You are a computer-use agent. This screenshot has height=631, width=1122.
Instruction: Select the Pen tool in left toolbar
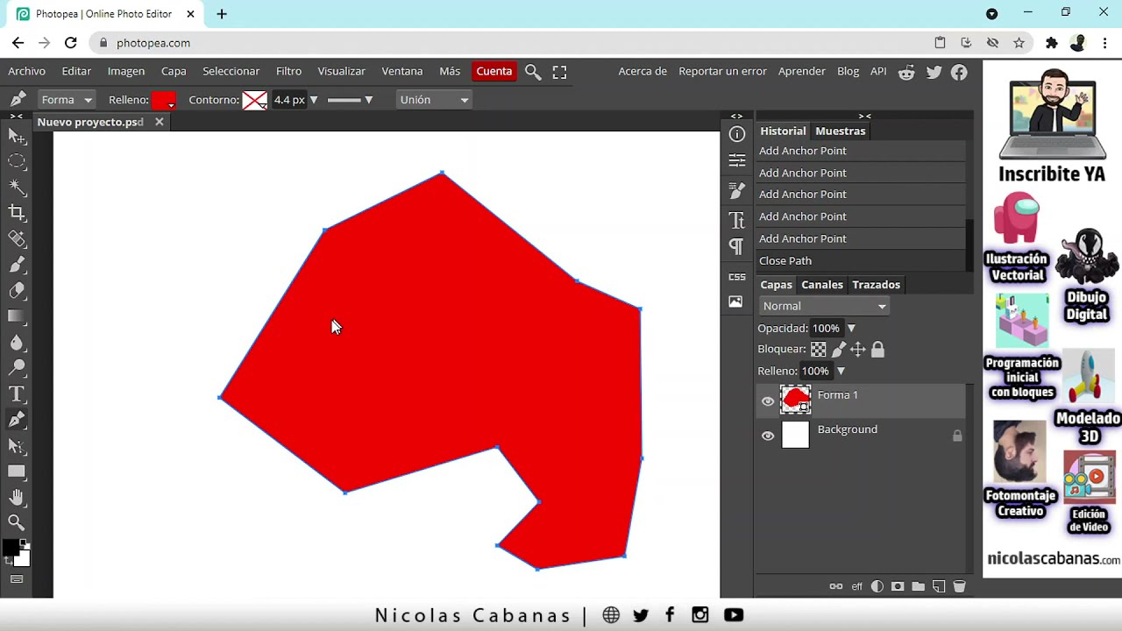[17, 420]
